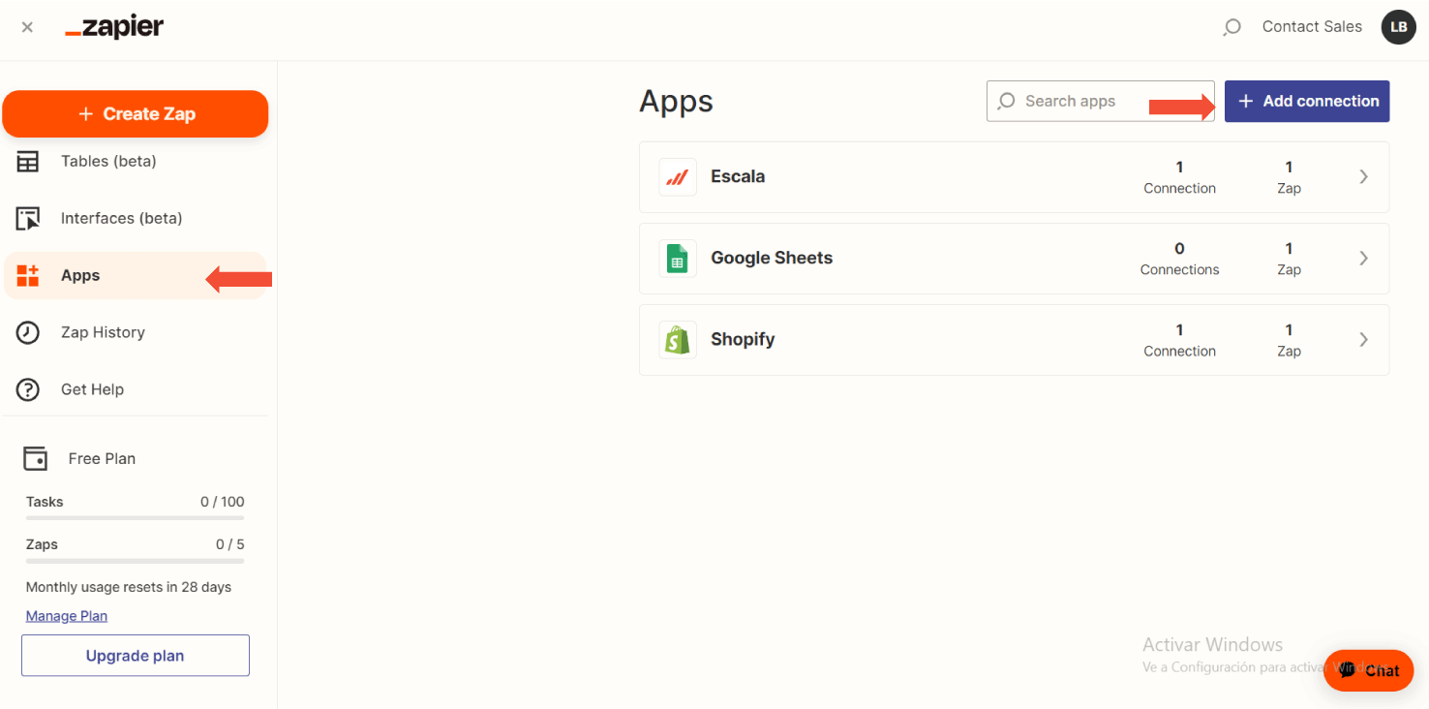Click the Apps page heading
1429x709 pixels.
(x=676, y=102)
